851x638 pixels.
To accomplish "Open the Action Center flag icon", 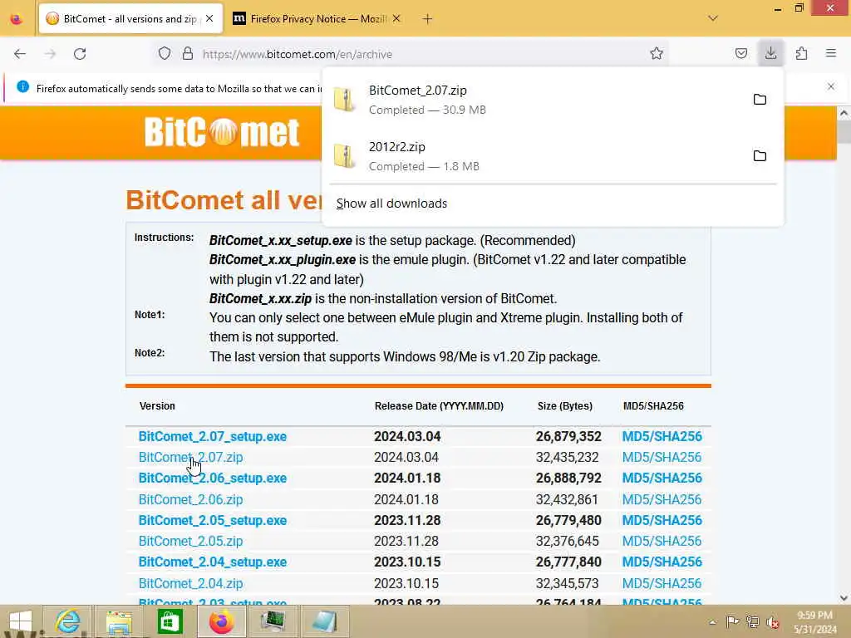I will tap(732, 621).
